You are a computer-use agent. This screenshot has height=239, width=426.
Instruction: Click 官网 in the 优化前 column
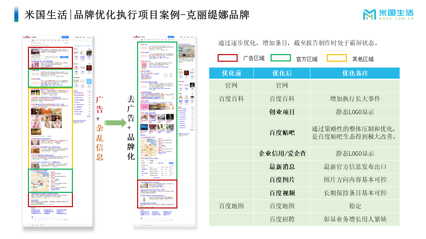pyautogui.click(x=231, y=85)
